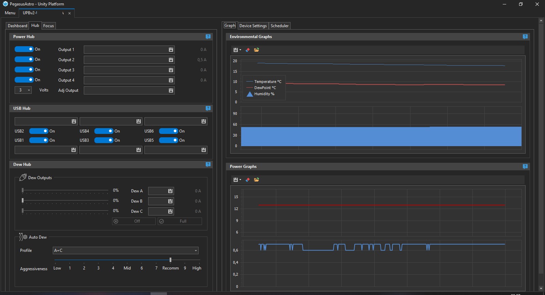545x295 pixels.
Task: Click the save icon in the Output 4 field
Action: pyautogui.click(x=171, y=80)
